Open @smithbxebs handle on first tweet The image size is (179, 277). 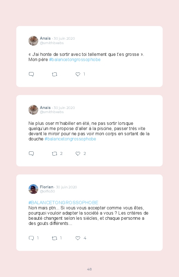(x=52, y=43)
